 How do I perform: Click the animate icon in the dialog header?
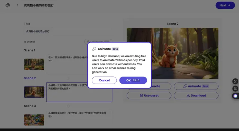click(94, 49)
